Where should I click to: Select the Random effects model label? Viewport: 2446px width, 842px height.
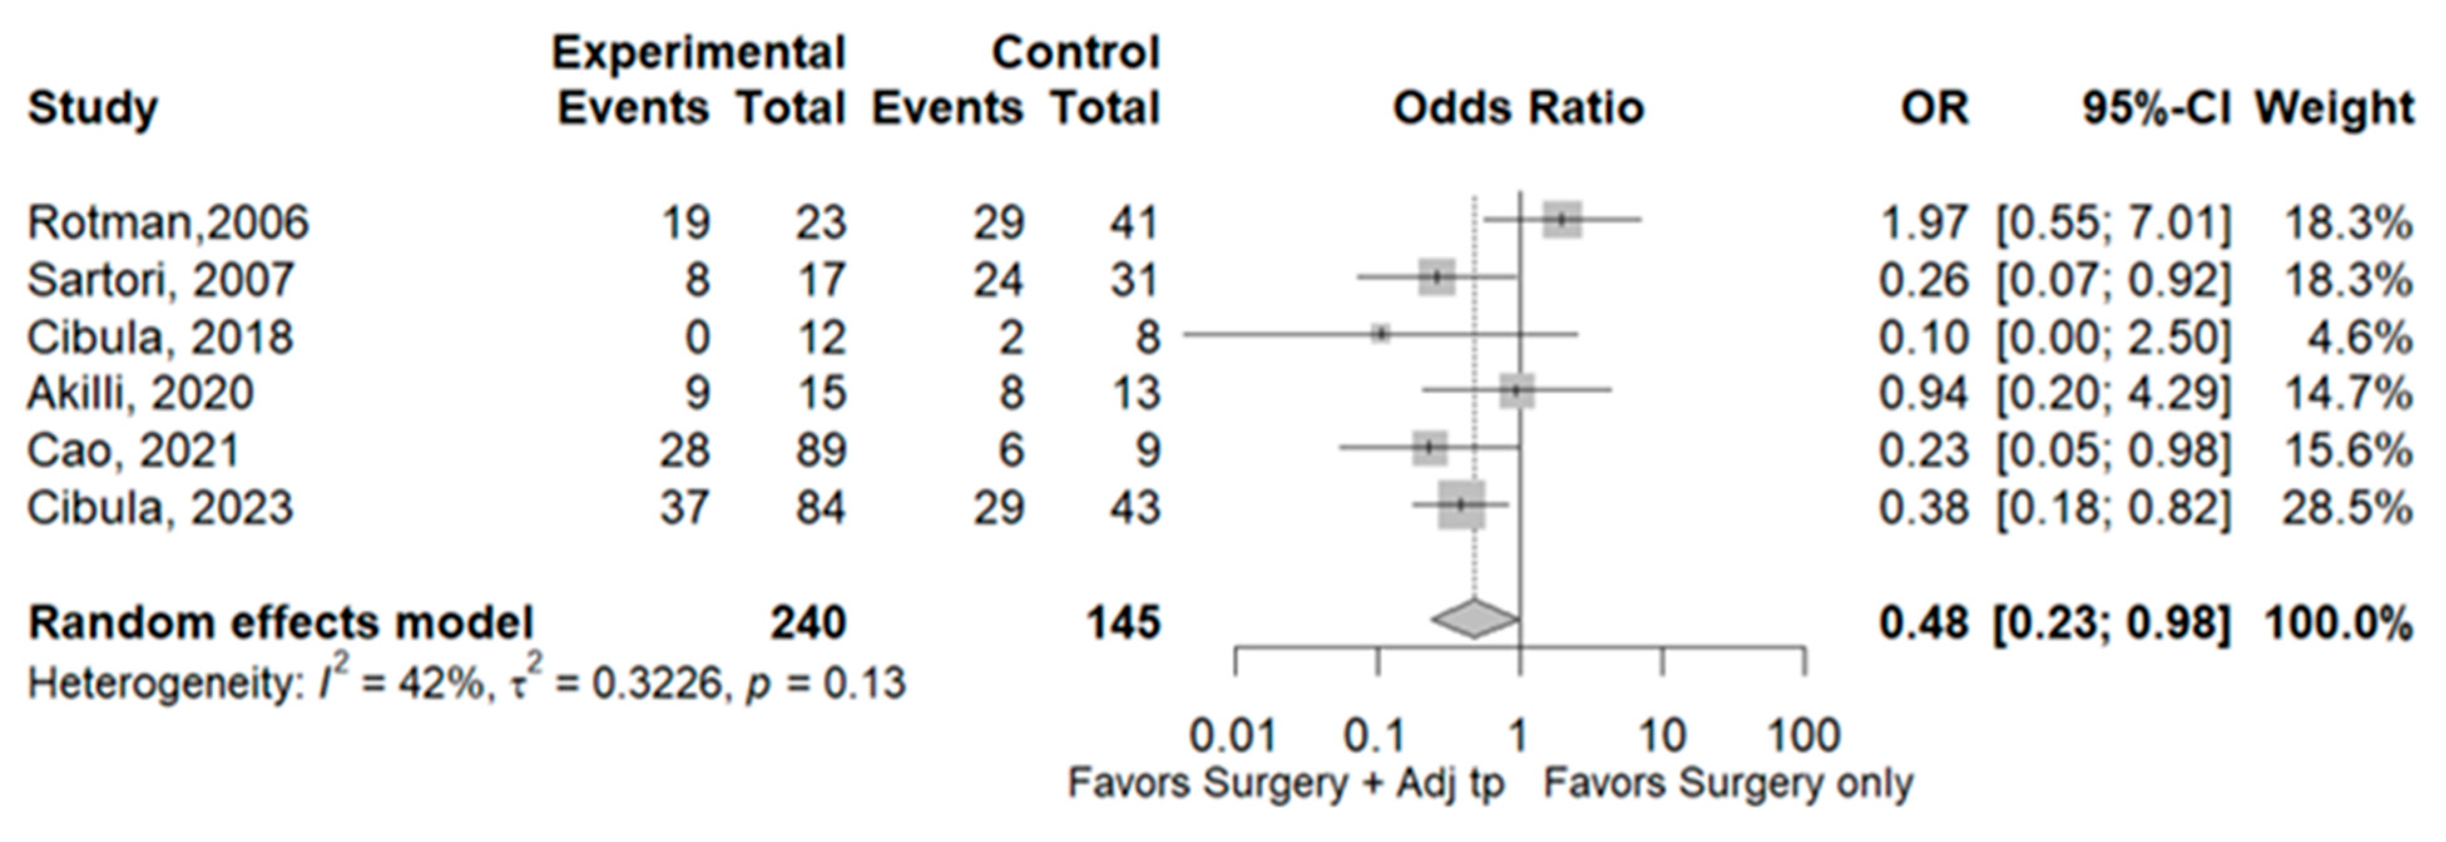[280, 623]
